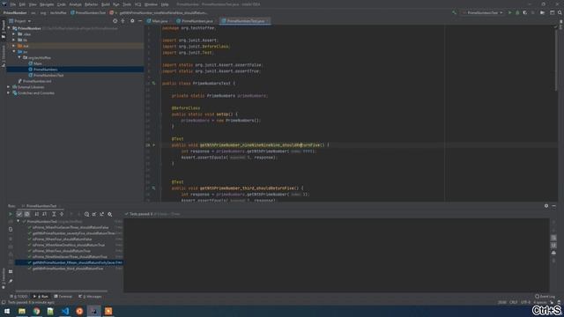
Task: Expand the out folder in project tree
Action: (14, 46)
